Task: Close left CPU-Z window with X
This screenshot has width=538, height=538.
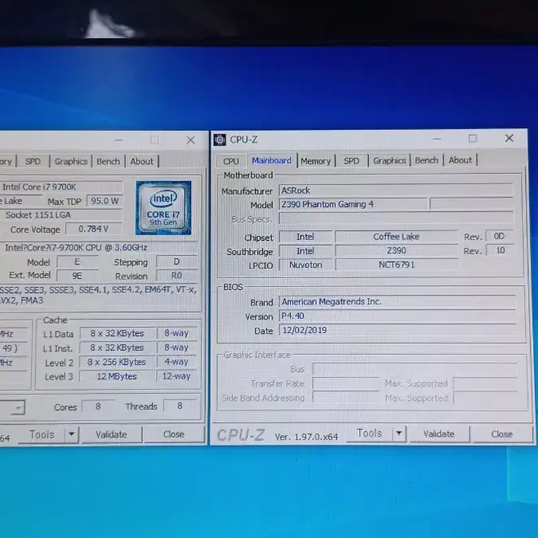Action: coord(190,140)
